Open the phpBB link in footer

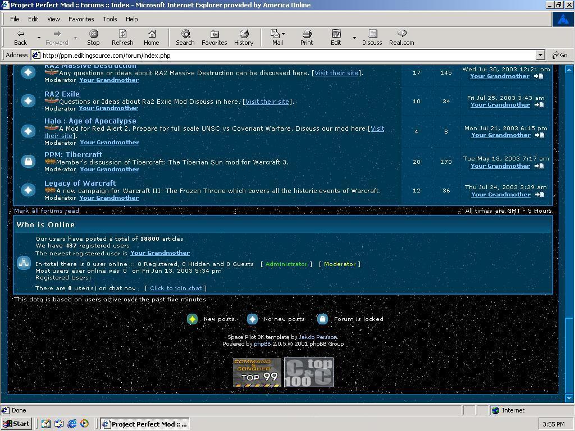point(262,344)
